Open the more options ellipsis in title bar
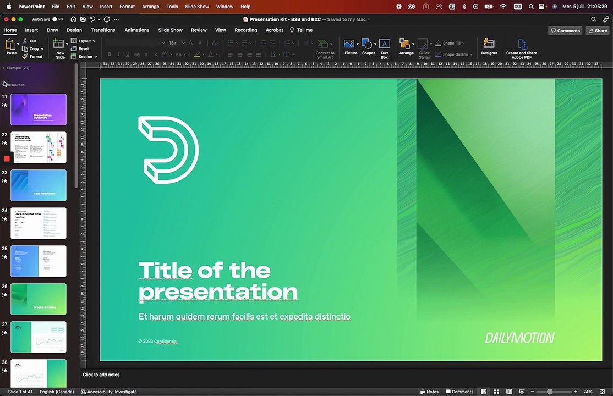Screen dimensions: 613x396 click(117, 19)
